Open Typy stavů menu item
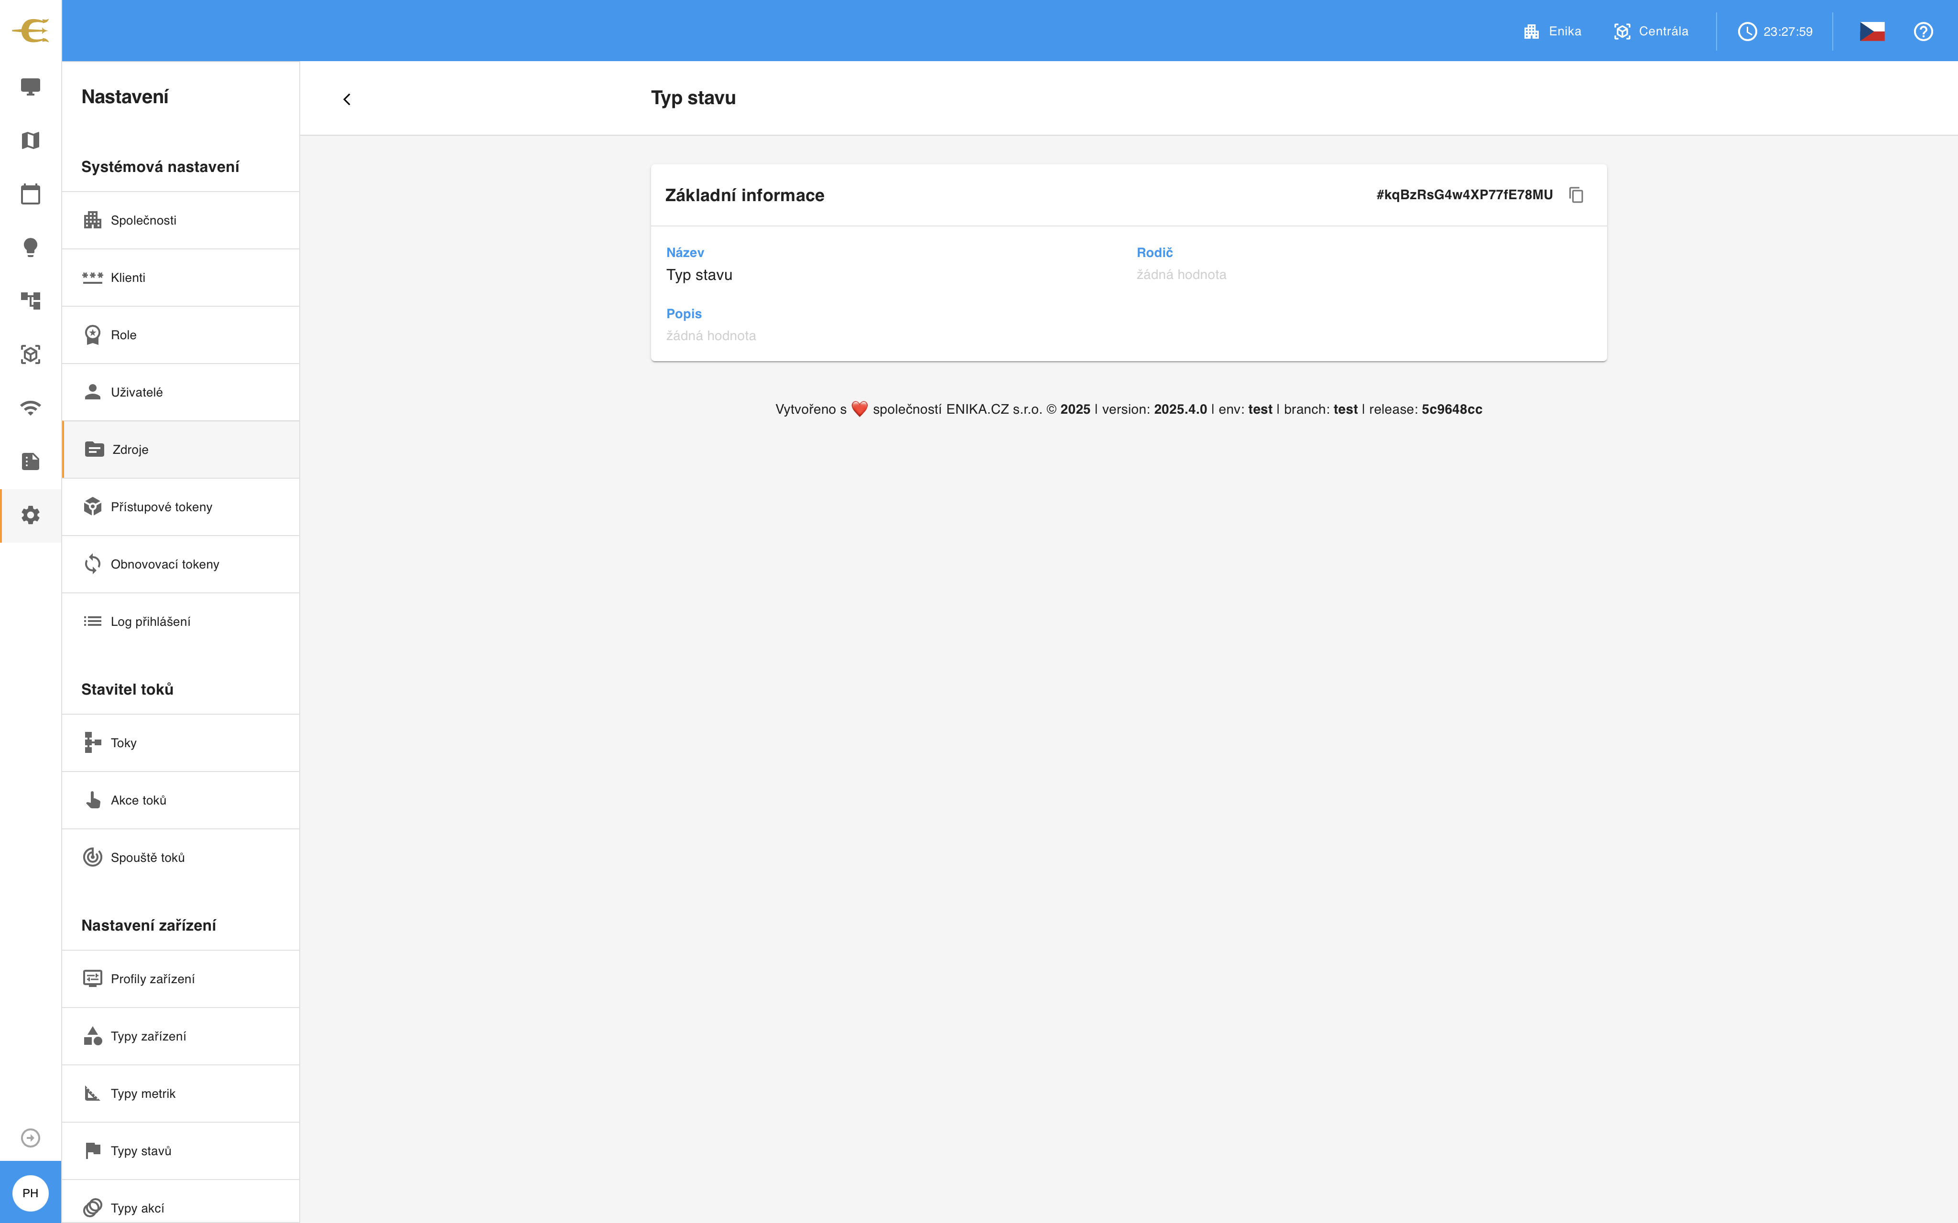Viewport: 1958px width, 1223px height. 180,1151
